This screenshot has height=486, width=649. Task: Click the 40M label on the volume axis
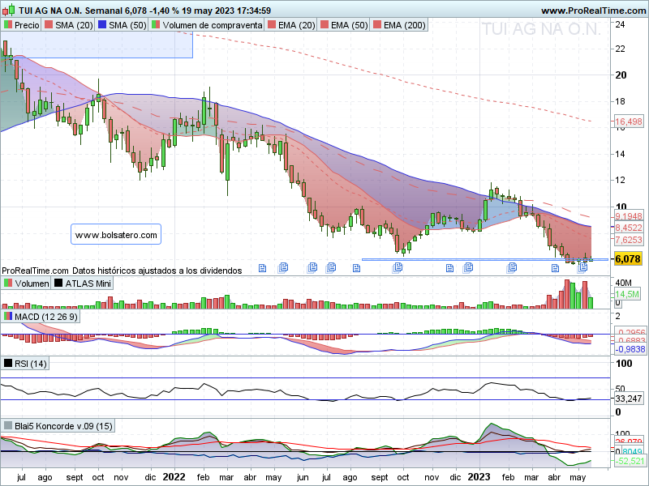[x=623, y=283]
